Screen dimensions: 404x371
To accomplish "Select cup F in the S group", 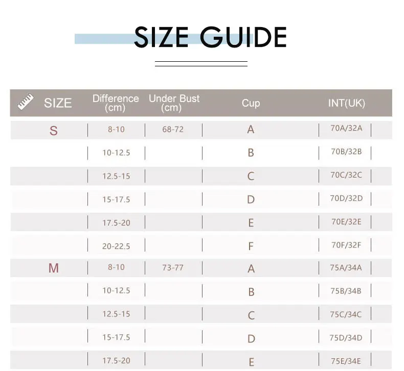I will pos(251,246).
